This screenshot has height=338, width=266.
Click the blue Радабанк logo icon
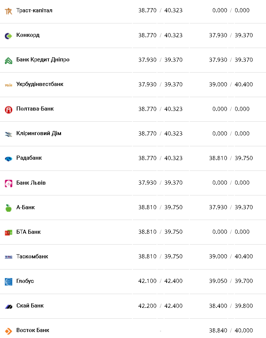point(8,159)
